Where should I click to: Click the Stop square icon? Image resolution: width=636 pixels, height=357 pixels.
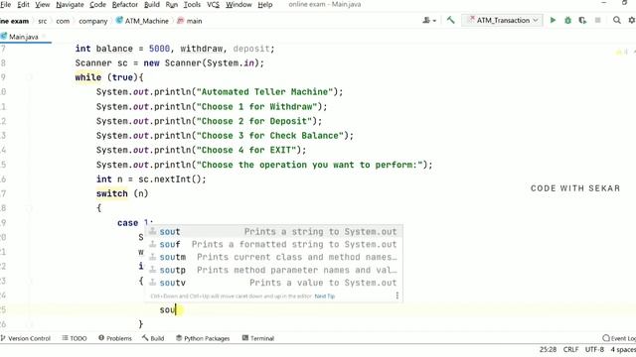tap(597, 20)
